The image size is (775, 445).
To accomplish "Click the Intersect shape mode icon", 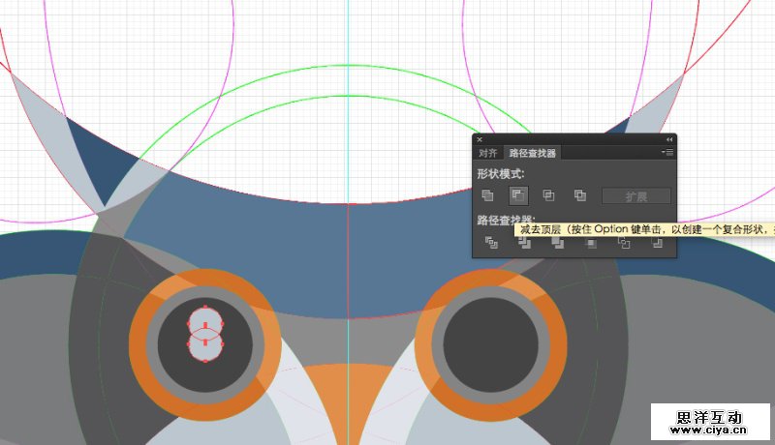I will (548, 195).
